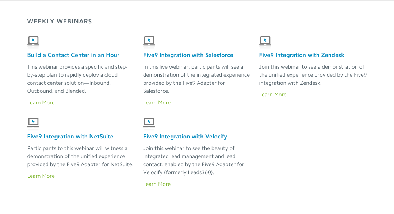This screenshot has width=394, height=214.
Task: Open the Five9 Integration with NetSuite title
Action: 70,137
